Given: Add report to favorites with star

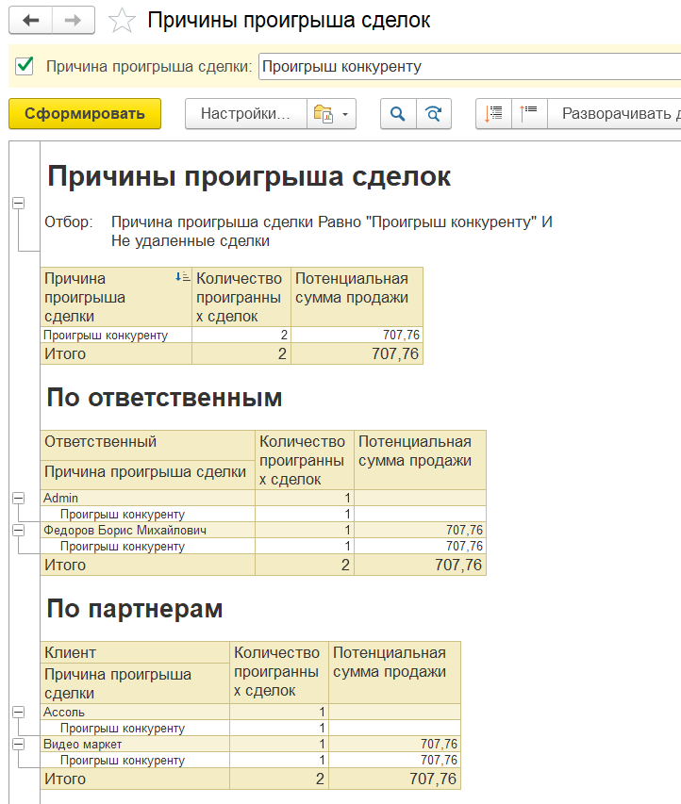Looking at the screenshot, I should [x=122, y=21].
